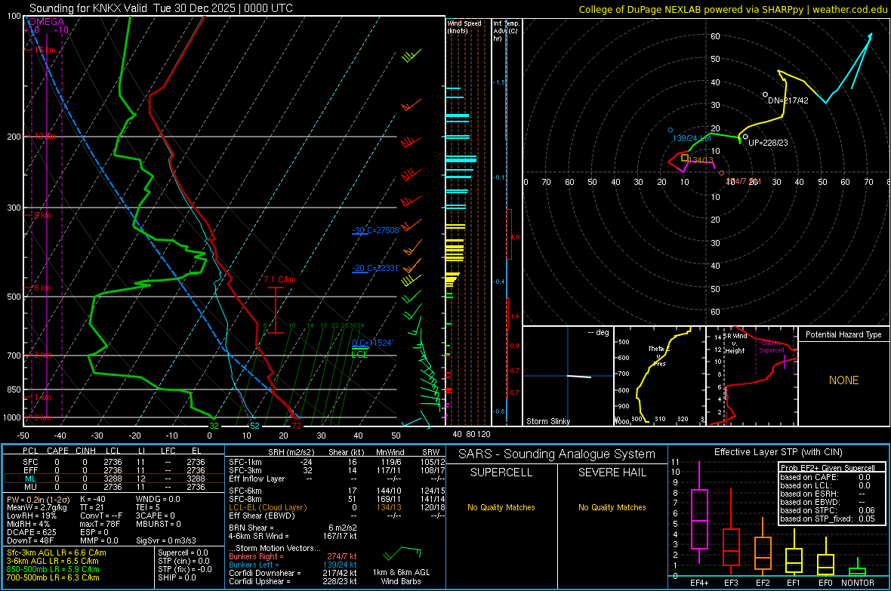Click the red '7.1 C/km' lapse rate label
This screenshot has width=891, height=591.
[279, 279]
